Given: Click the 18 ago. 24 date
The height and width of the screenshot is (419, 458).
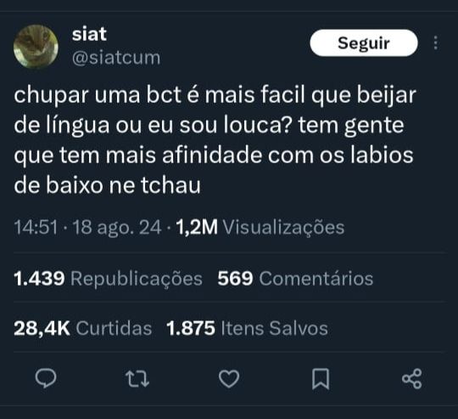Looking at the screenshot, I should 117,228.
